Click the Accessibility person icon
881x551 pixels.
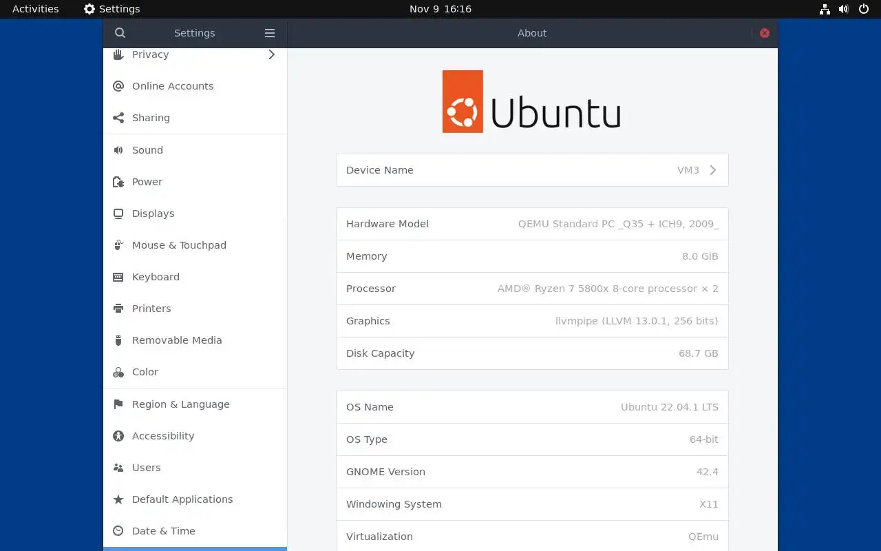[118, 436]
